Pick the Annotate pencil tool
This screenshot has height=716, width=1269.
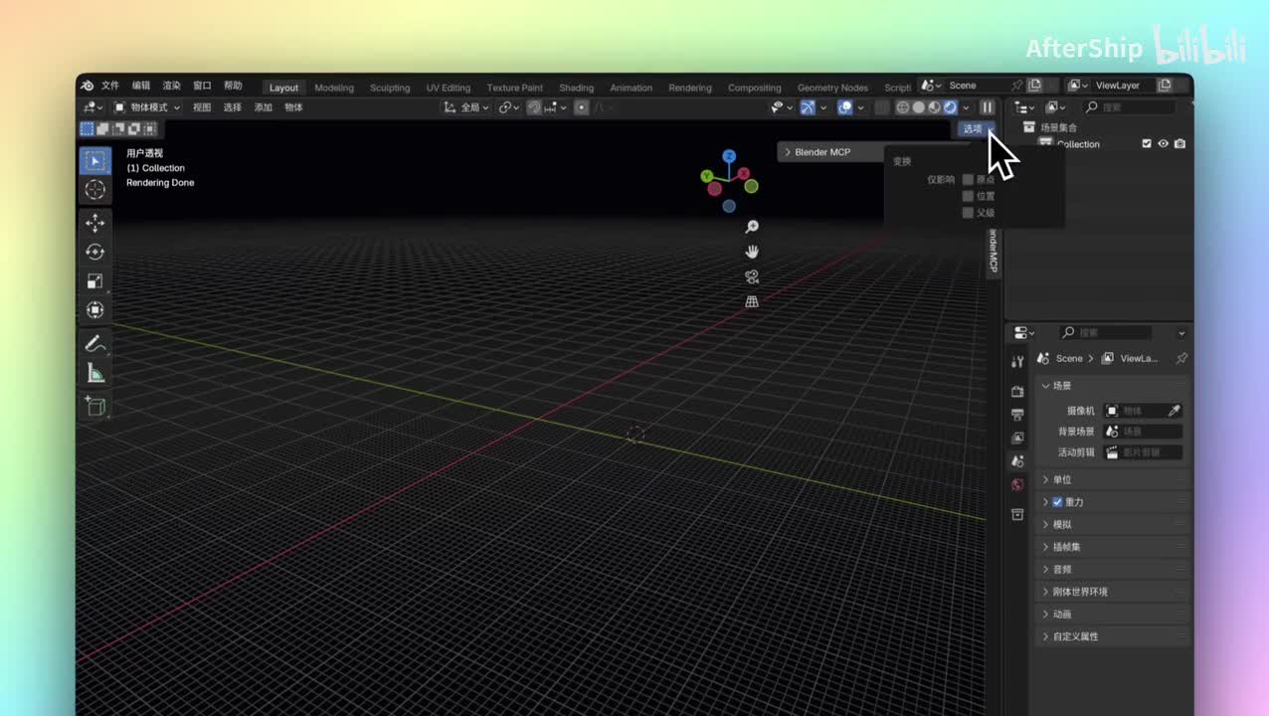click(x=95, y=344)
